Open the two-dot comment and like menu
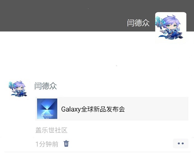Viewport: 194px width, 154px height. click(x=181, y=143)
